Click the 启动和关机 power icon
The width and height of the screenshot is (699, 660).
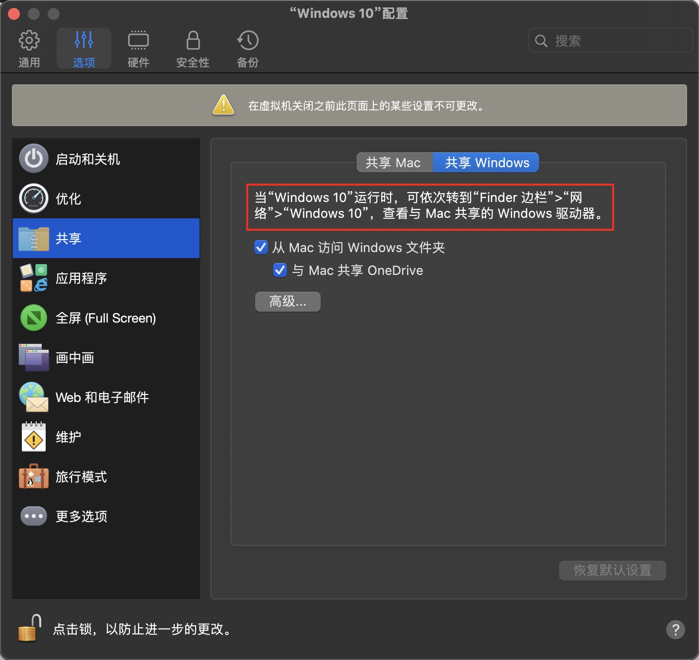click(34, 159)
